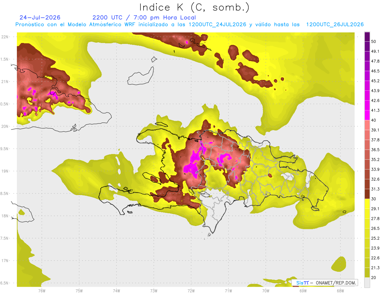Click legend value "50"
This screenshot has height=295, width=382.
click(x=374, y=41)
